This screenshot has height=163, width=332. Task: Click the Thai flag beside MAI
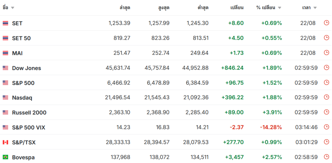point(5,53)
